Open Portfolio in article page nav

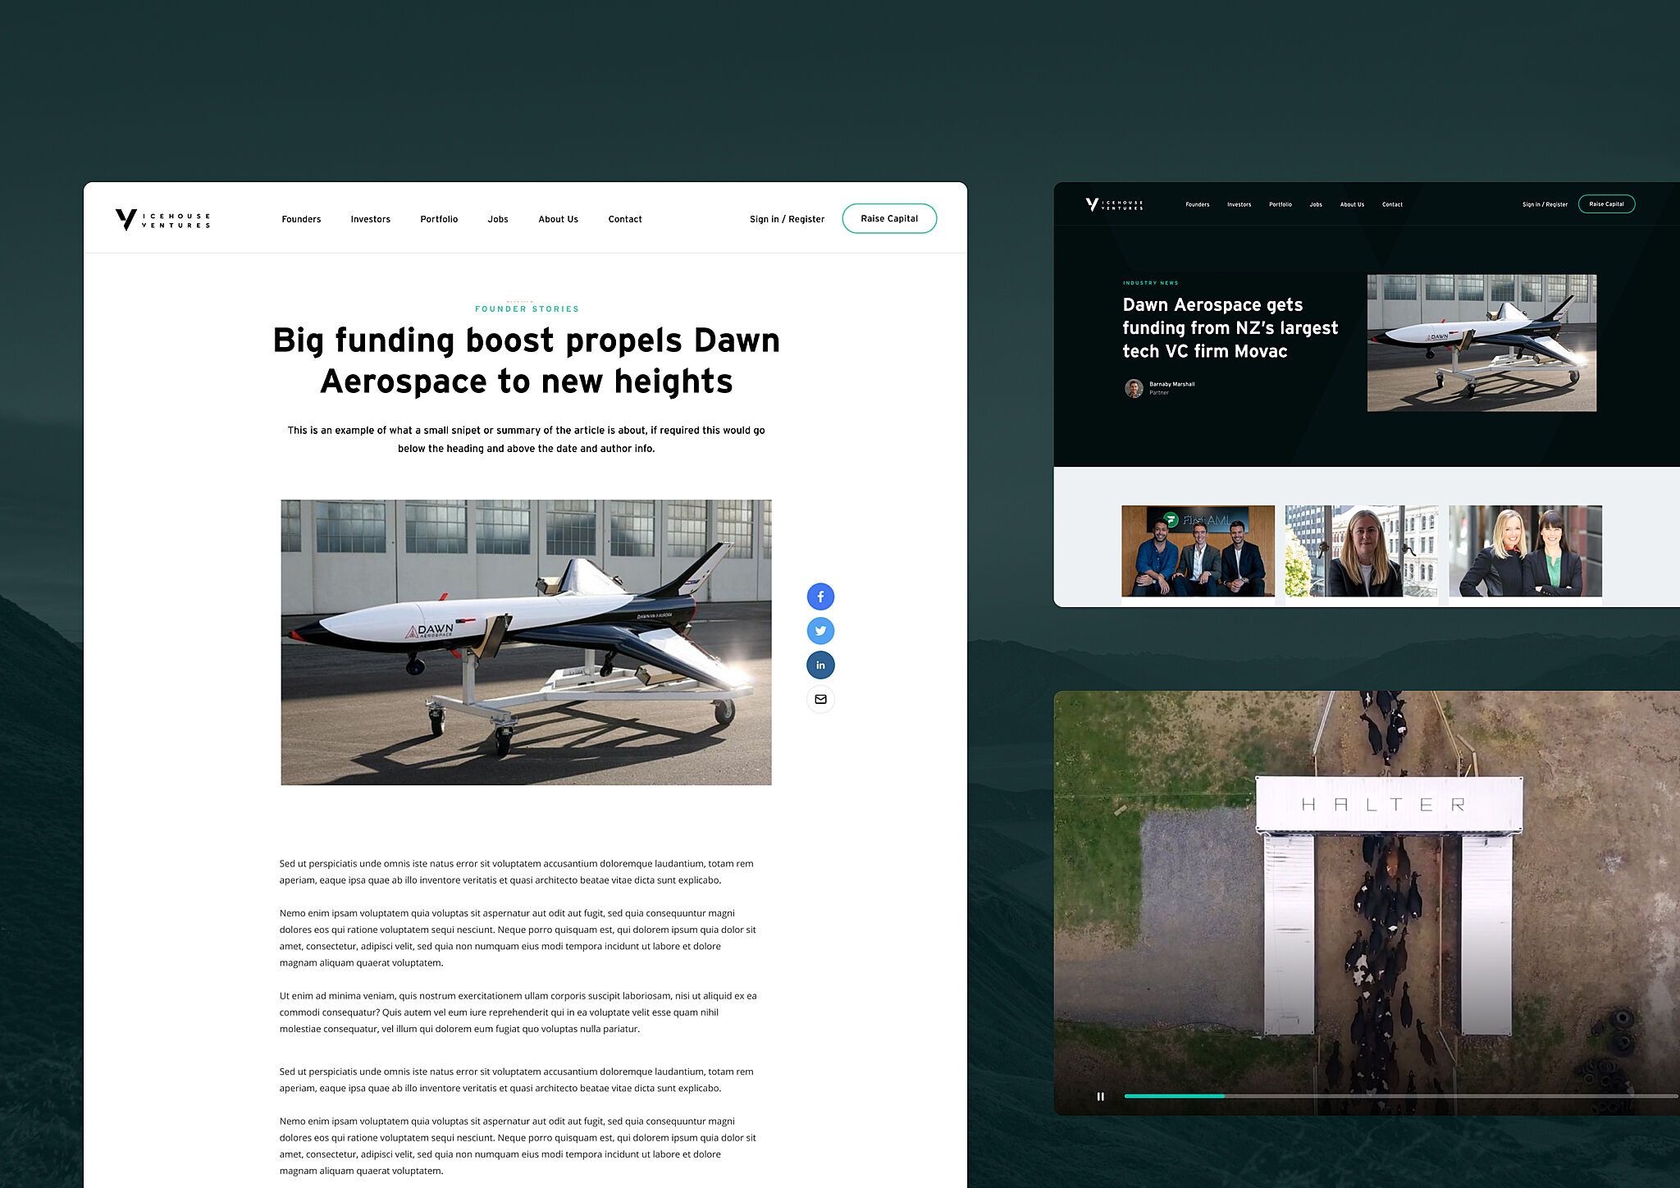click(439, 219)
